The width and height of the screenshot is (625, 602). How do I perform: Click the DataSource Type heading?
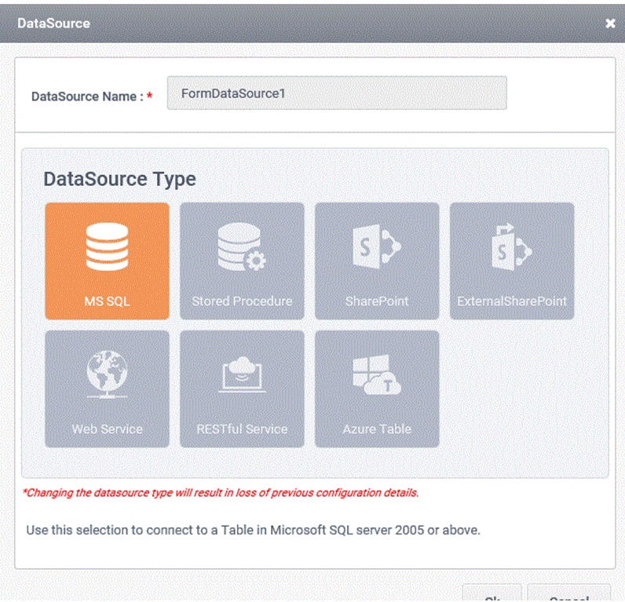click(x=119, y=179)
